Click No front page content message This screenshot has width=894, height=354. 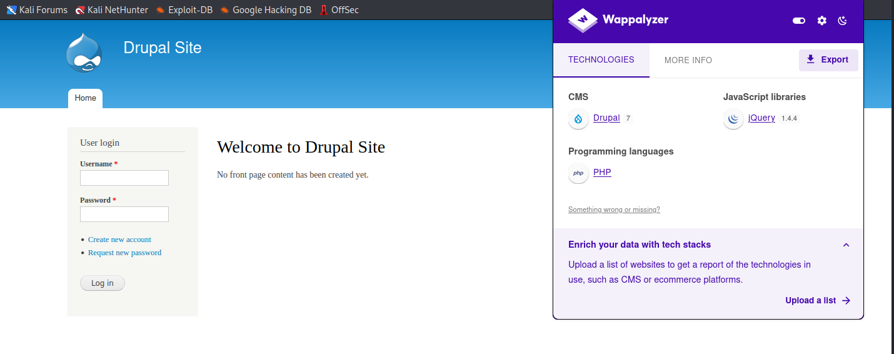click(293, 174)
